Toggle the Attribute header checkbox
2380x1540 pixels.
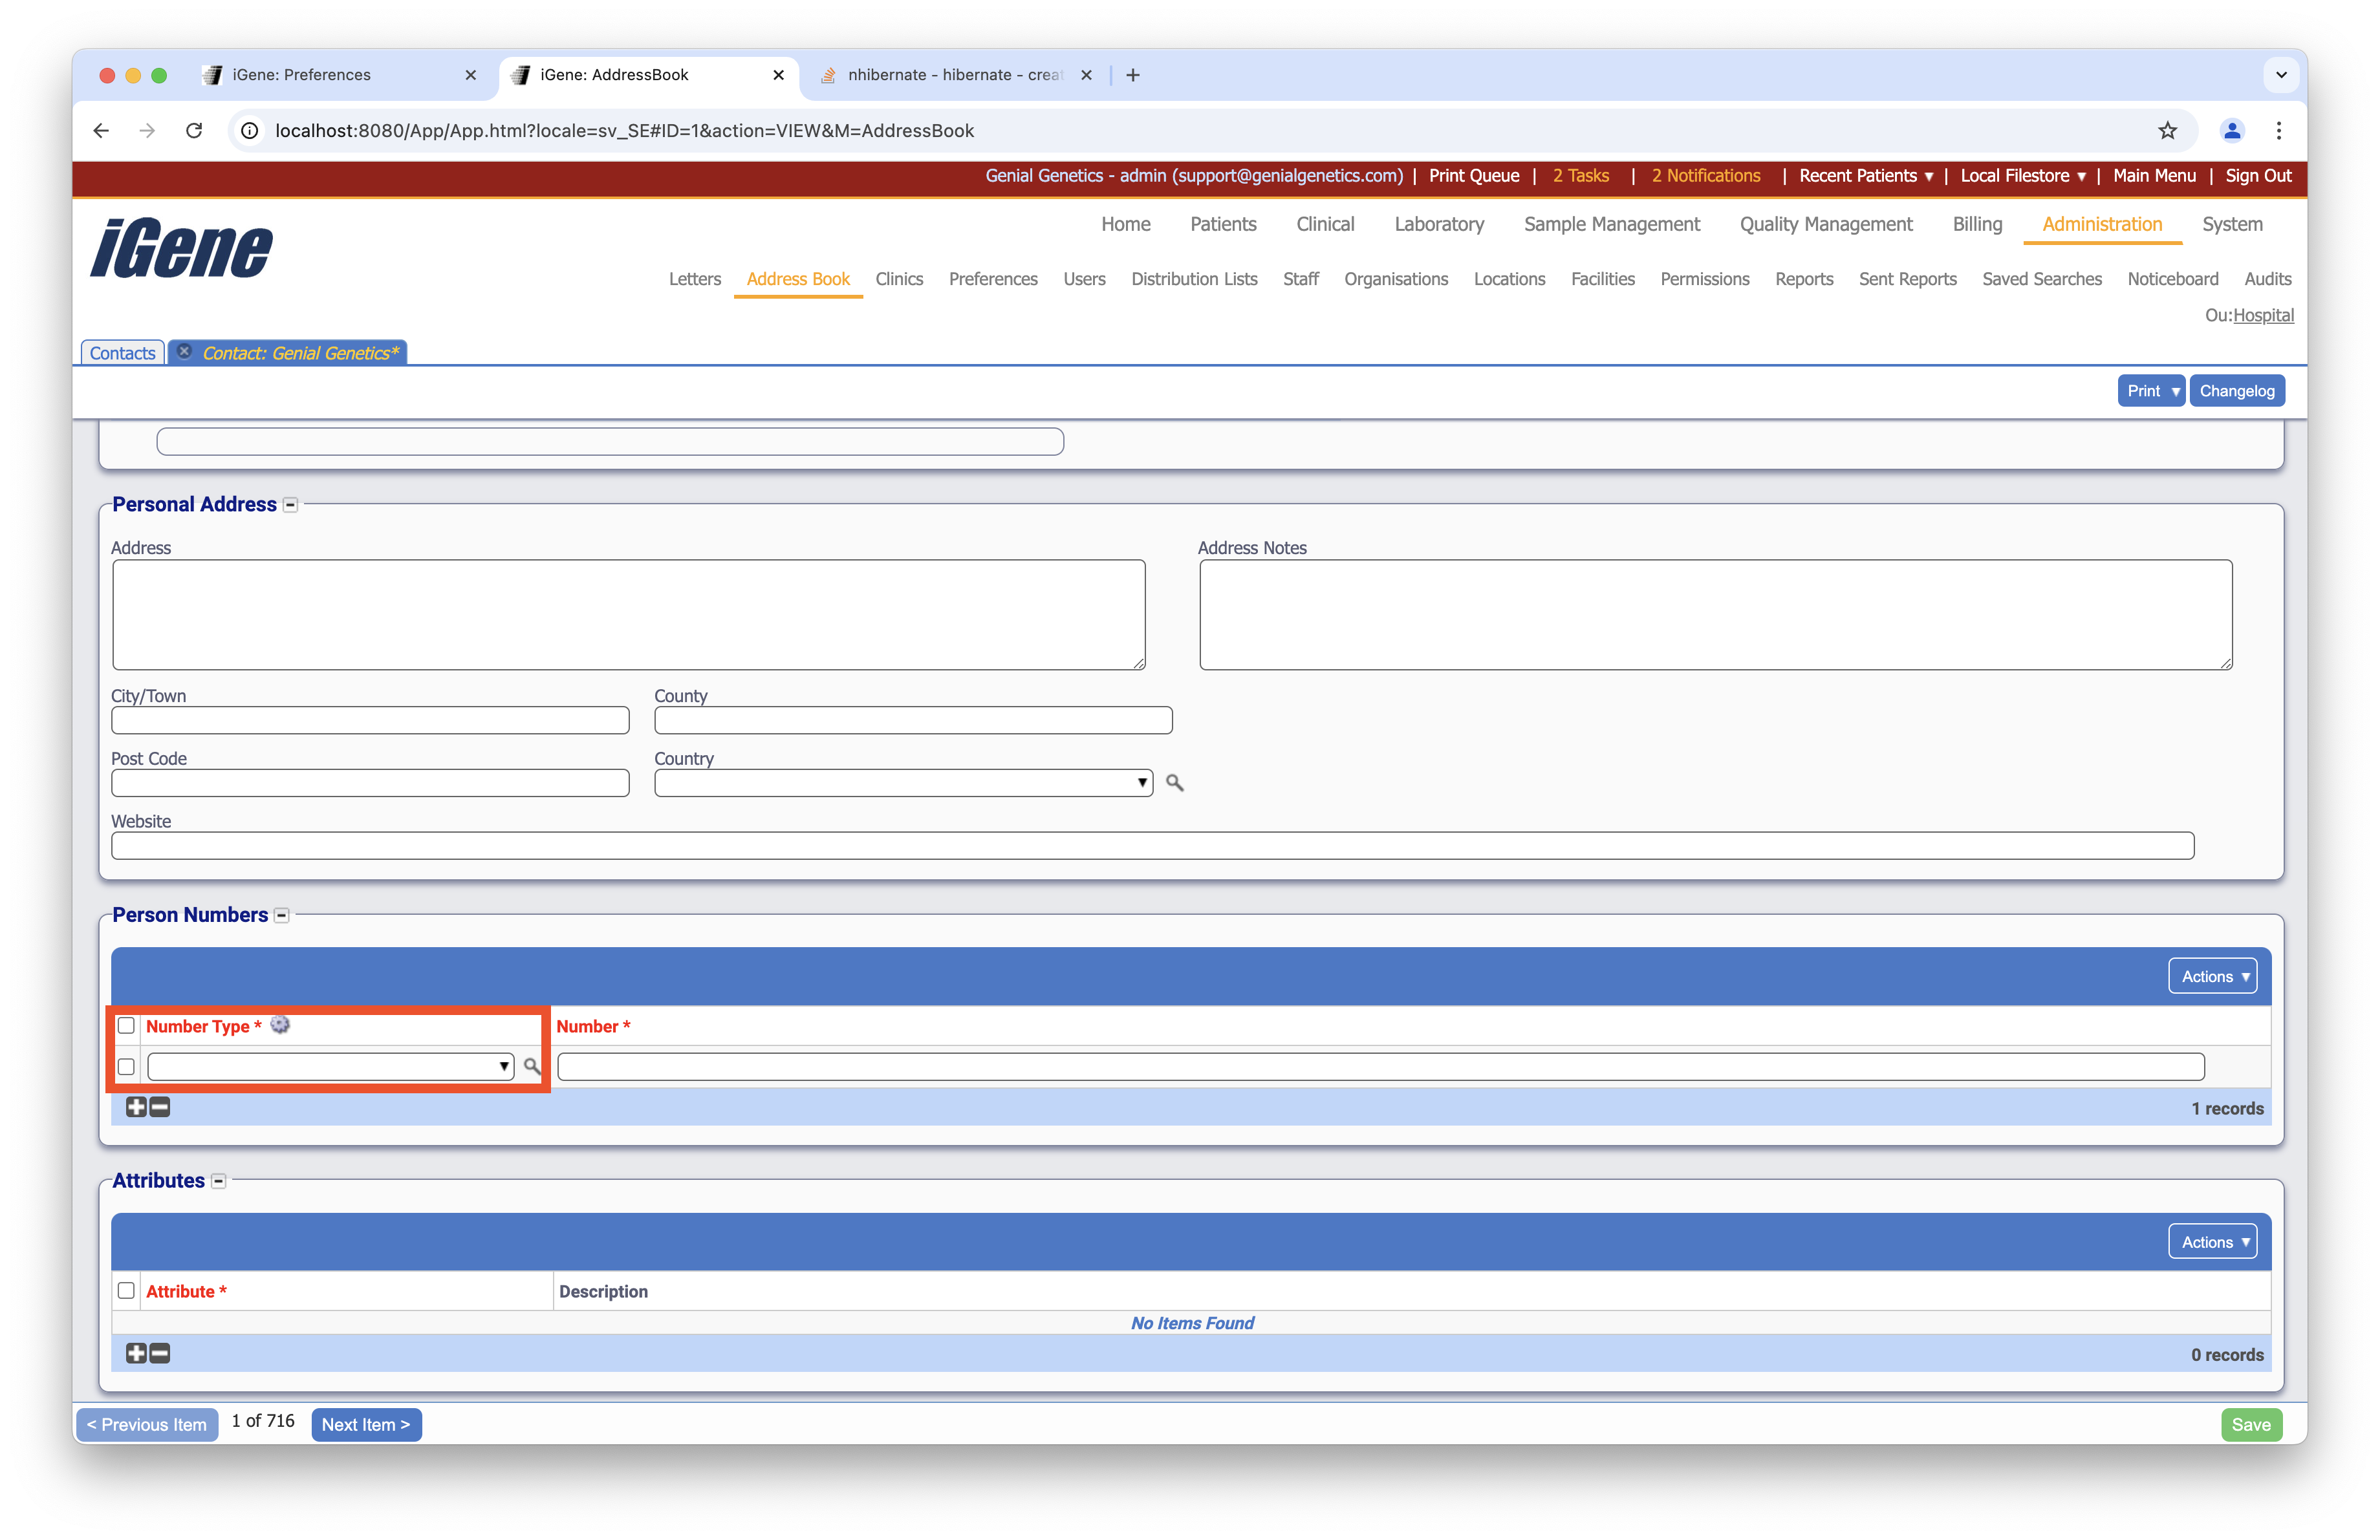(x=126, y=1290)
